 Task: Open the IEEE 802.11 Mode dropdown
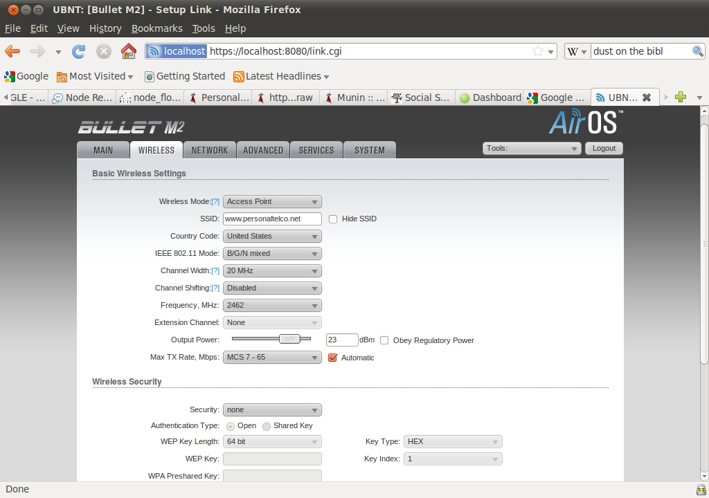click(272, 254)
